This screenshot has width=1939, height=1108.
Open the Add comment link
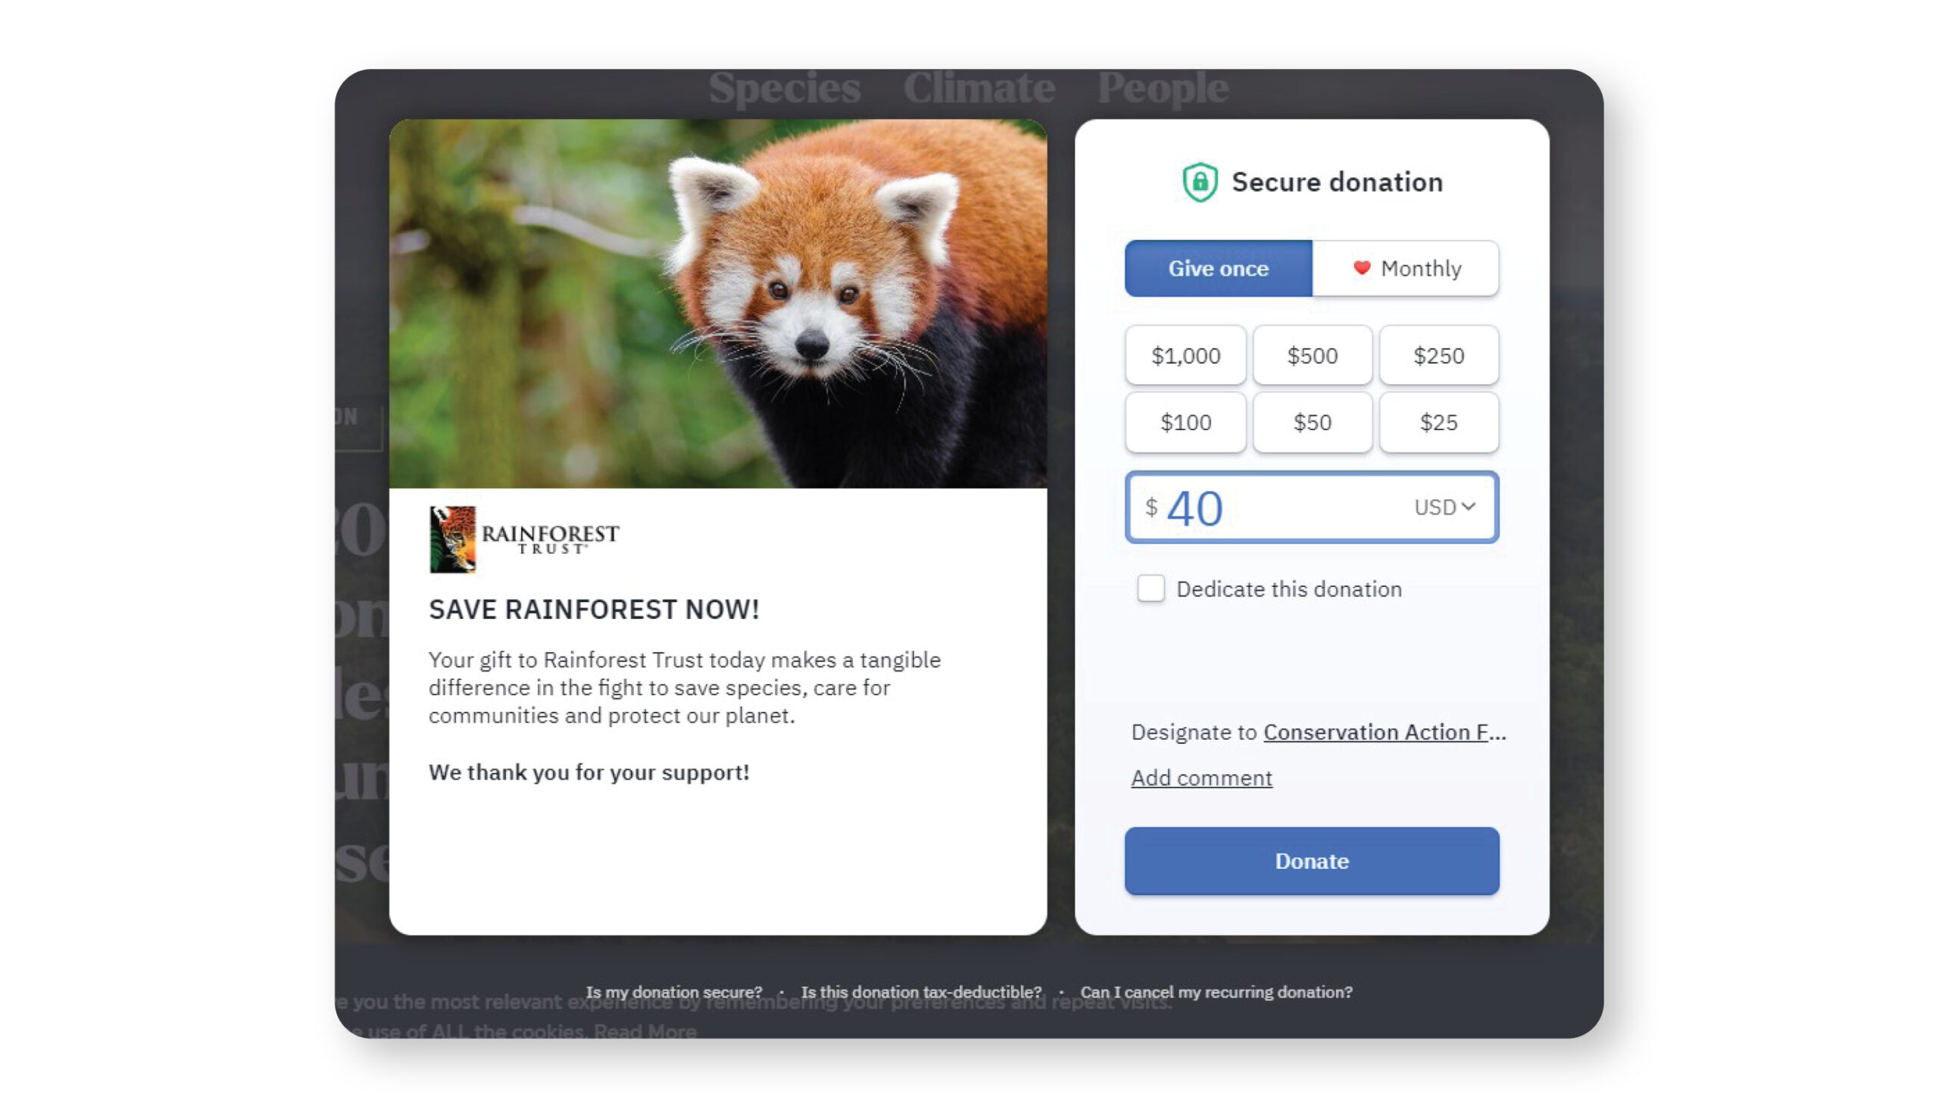(x=1201, y=778)
